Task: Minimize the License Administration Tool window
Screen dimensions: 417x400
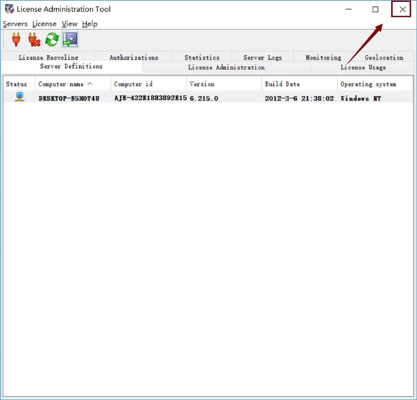Action: click(349, 9)
